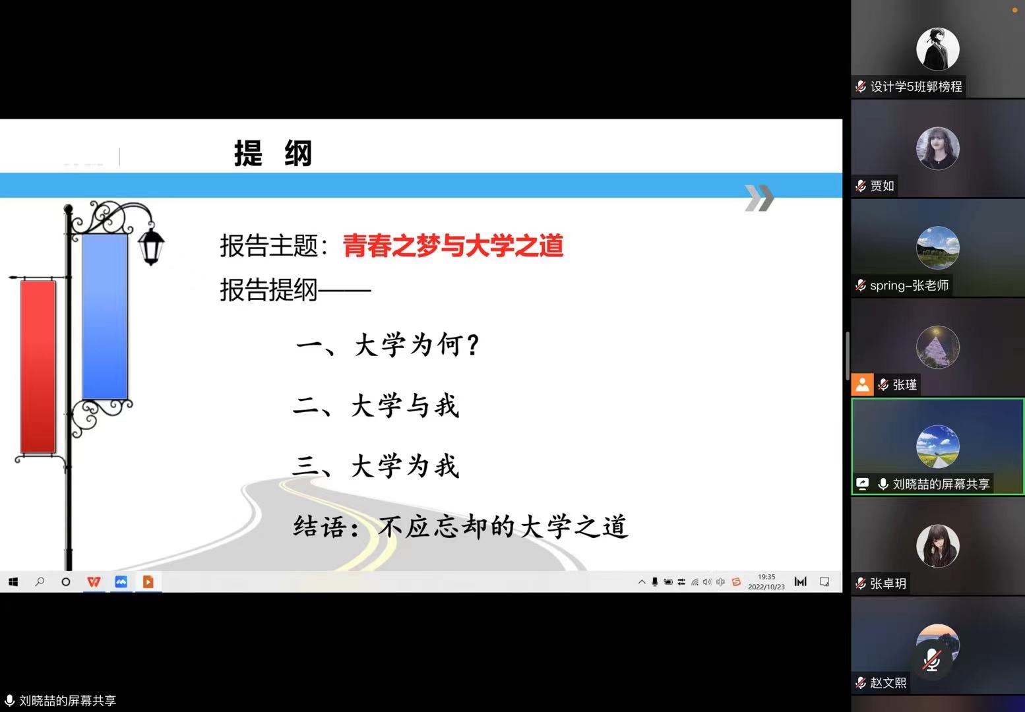Click the taskbar search magnifier icon
Screen dimensions: 1025x712
click(x=40, y=581)
